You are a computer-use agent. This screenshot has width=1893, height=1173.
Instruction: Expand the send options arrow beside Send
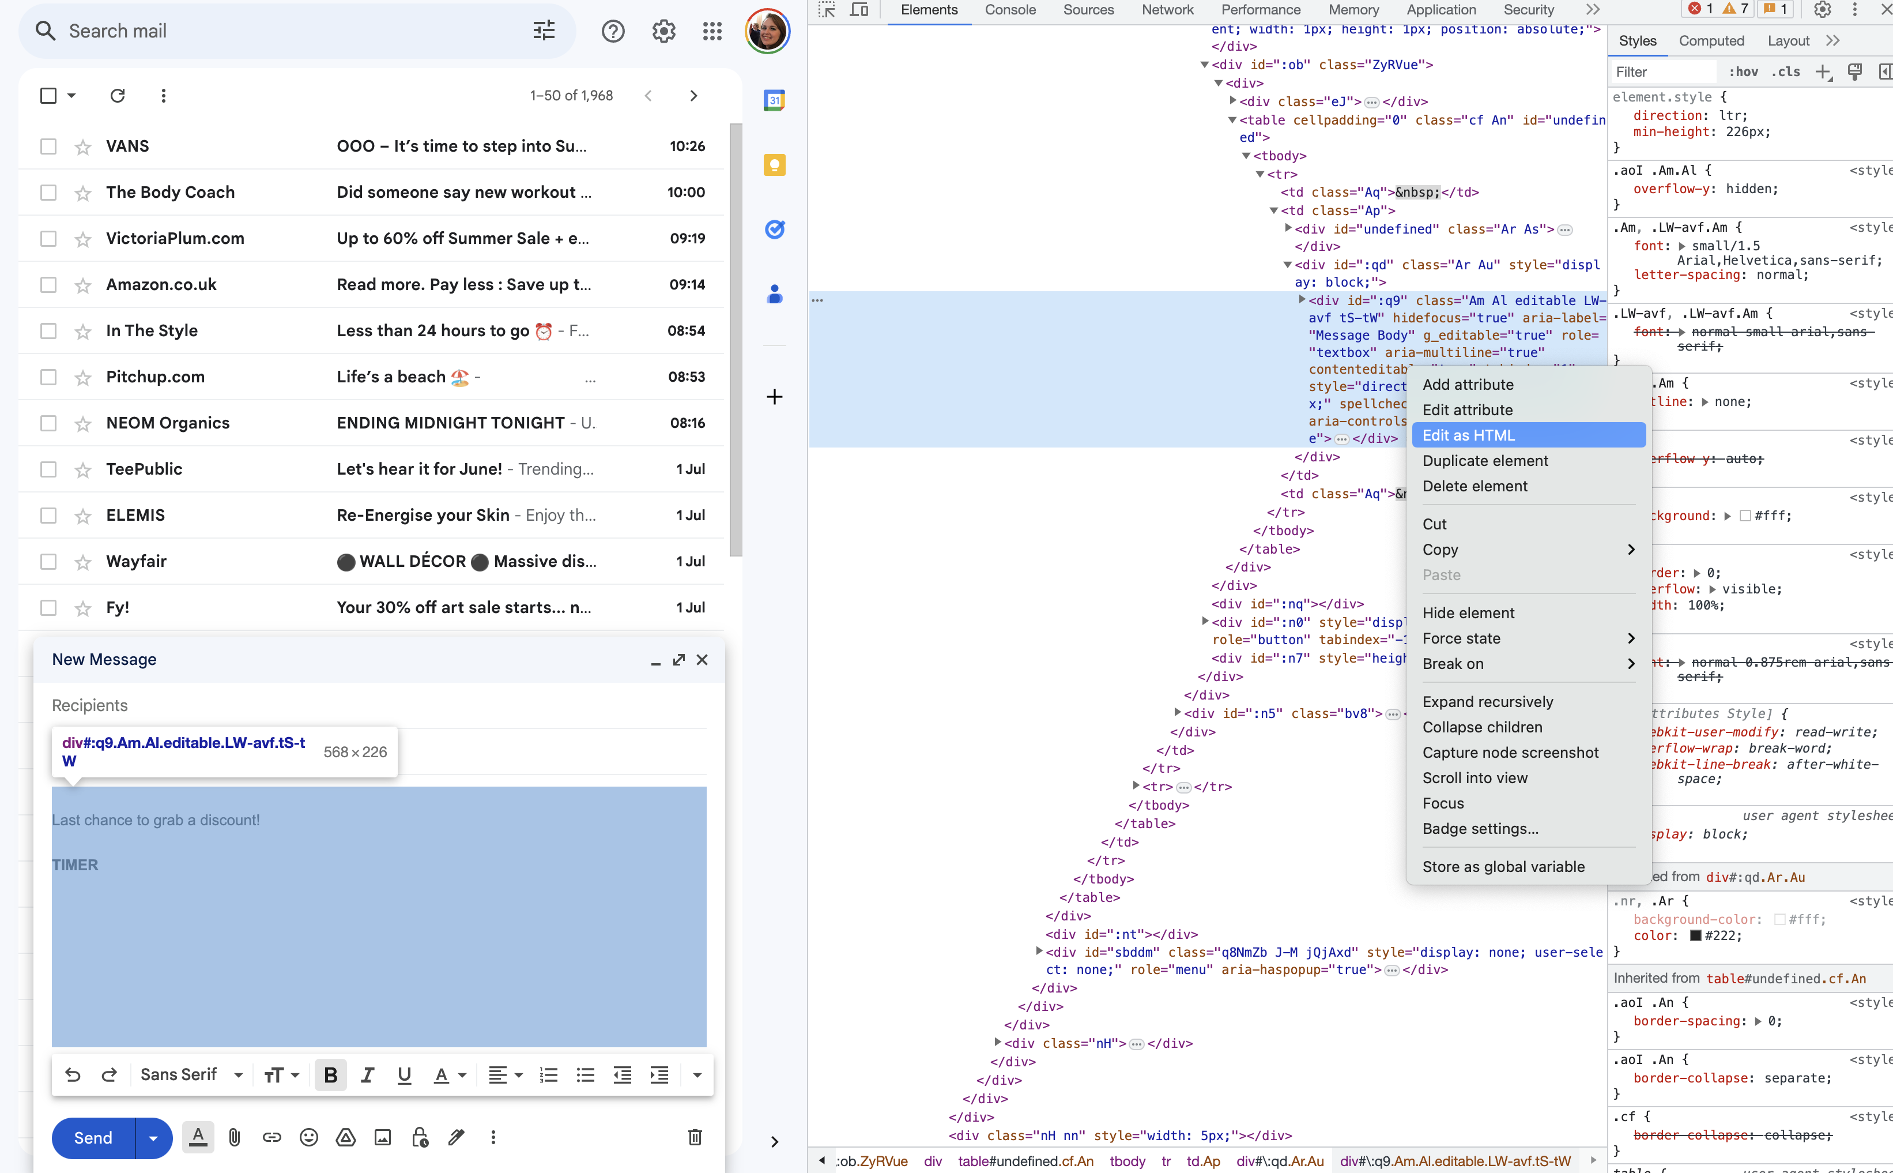point(153,1137)
